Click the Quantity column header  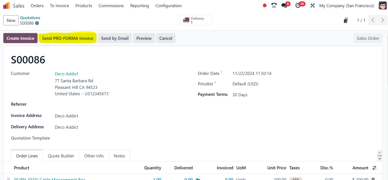pyautogui.click(x=153, y=168)
